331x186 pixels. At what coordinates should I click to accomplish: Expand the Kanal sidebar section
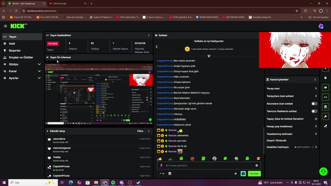tap(22, 71)
